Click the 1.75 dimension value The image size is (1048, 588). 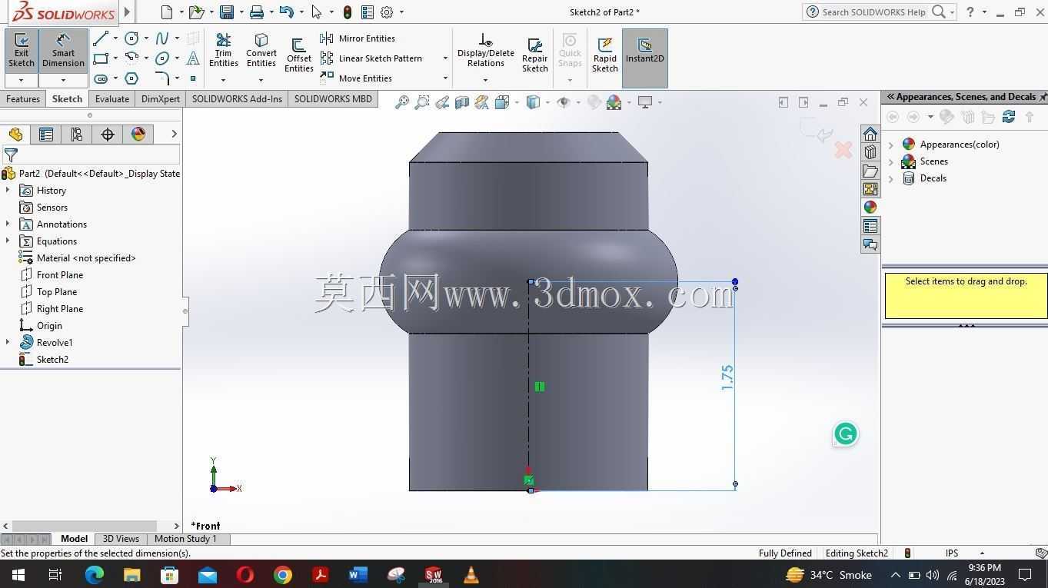(727, 377)
